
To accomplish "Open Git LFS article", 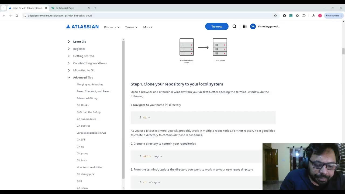I will [x=81, y=140].
